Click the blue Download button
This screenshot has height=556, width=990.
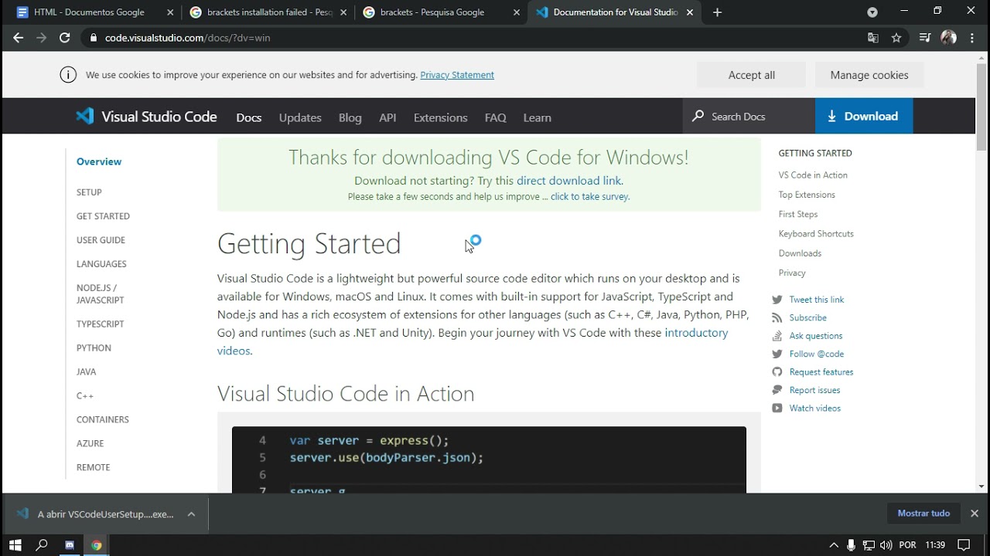click(864, 116)
